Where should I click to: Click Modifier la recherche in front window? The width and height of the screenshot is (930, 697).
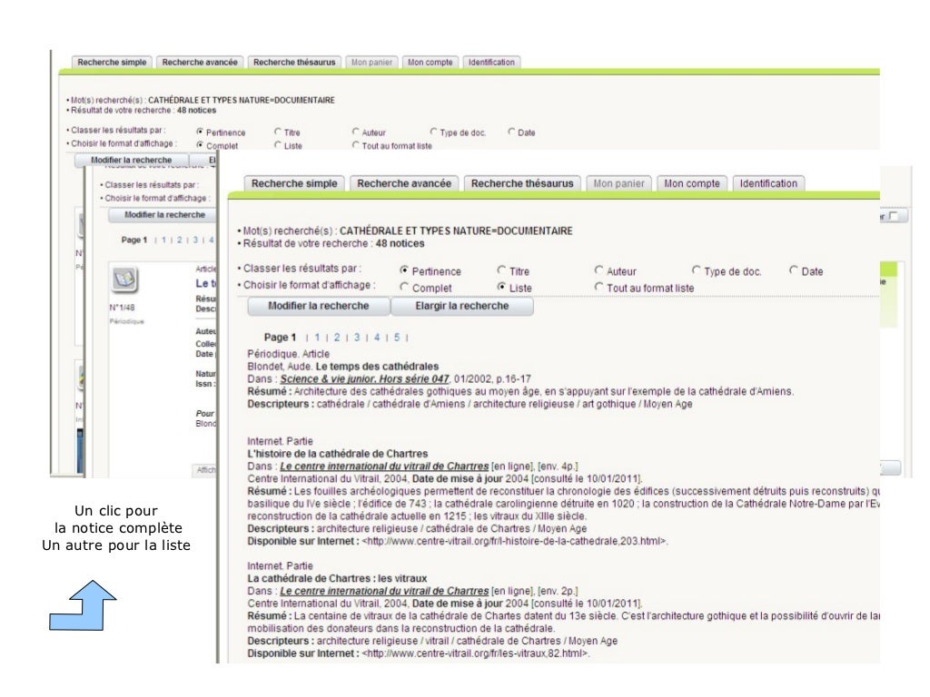tap(319, 306)
